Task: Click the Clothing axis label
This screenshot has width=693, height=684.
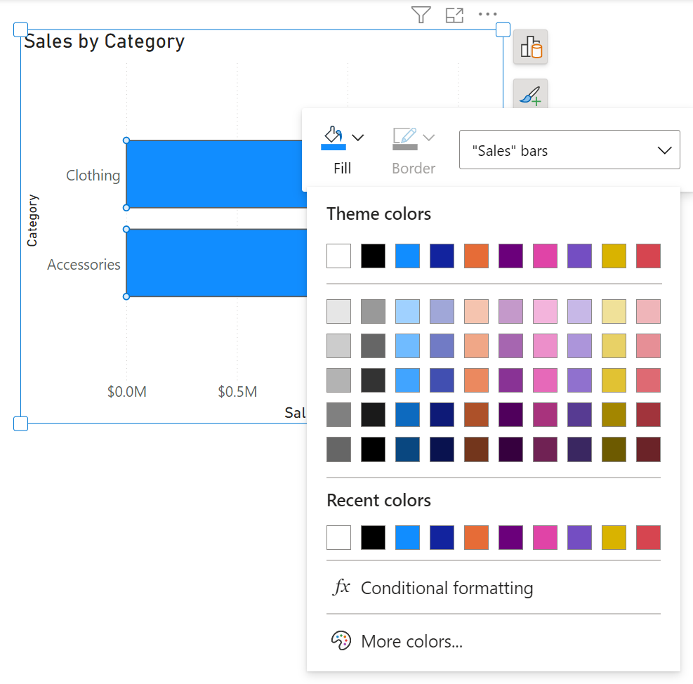Action: click(x=93, y=175)
